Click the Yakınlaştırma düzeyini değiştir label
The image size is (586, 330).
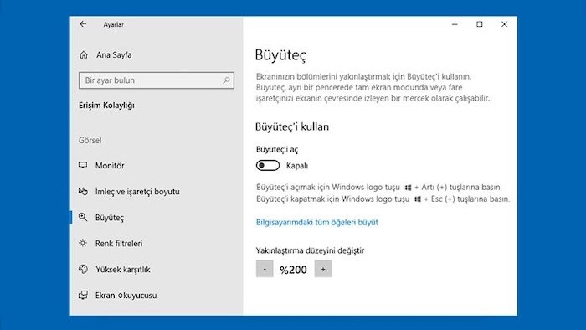(x=311, y=250)
